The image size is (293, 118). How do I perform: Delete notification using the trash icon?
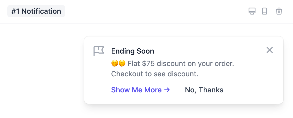(x=279, y=11)
